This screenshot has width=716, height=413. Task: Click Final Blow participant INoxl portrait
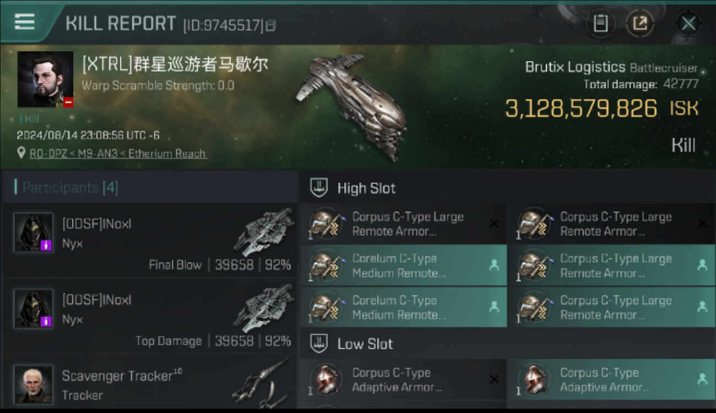tap(34, 232)
